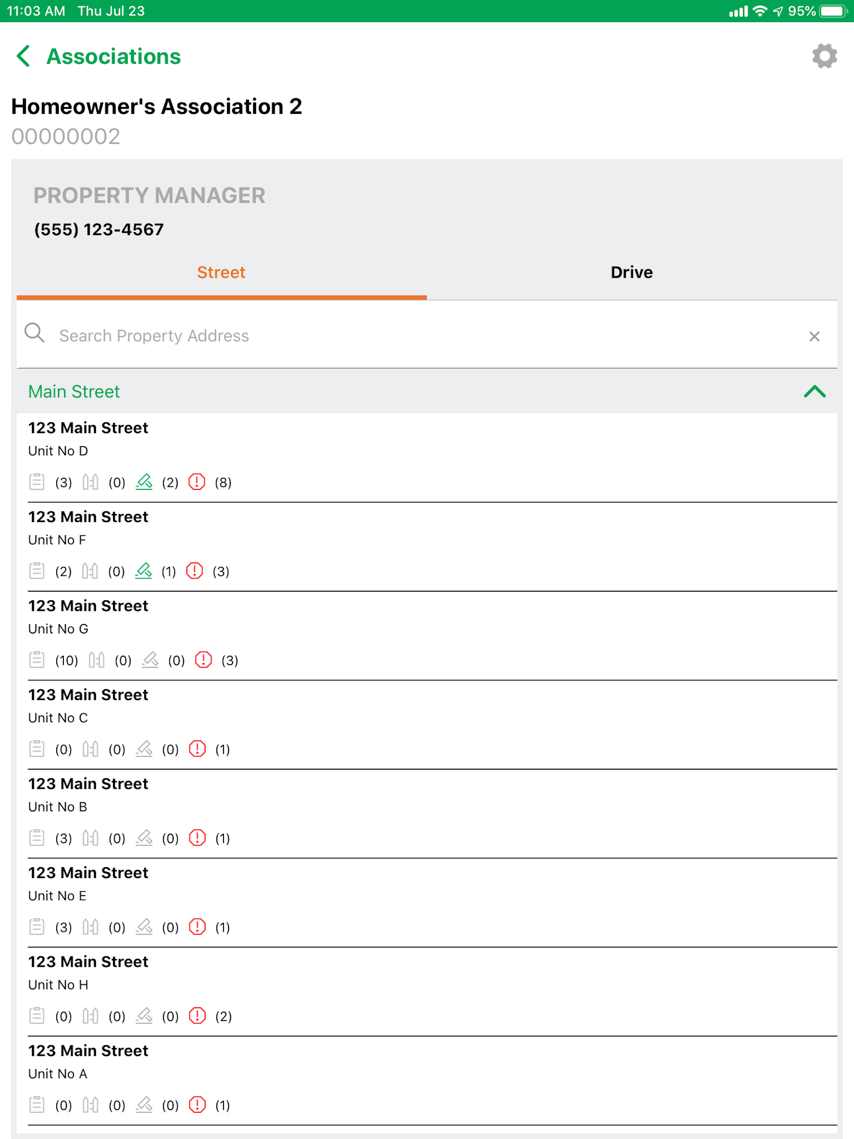Open the Associations header link

tap(113, 56)
